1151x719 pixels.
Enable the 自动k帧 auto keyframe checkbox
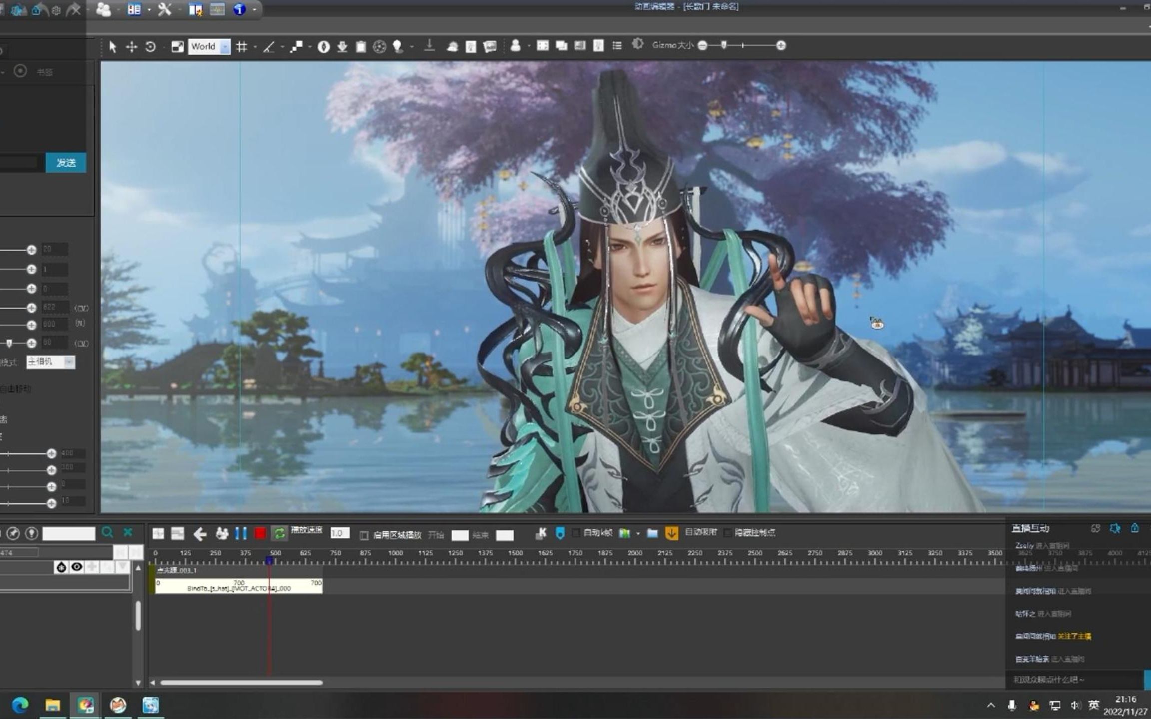click(x=575, y=533)
